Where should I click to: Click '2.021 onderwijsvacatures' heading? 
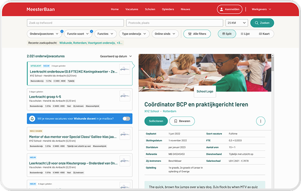pyautogui.click(x=46, y=56)
